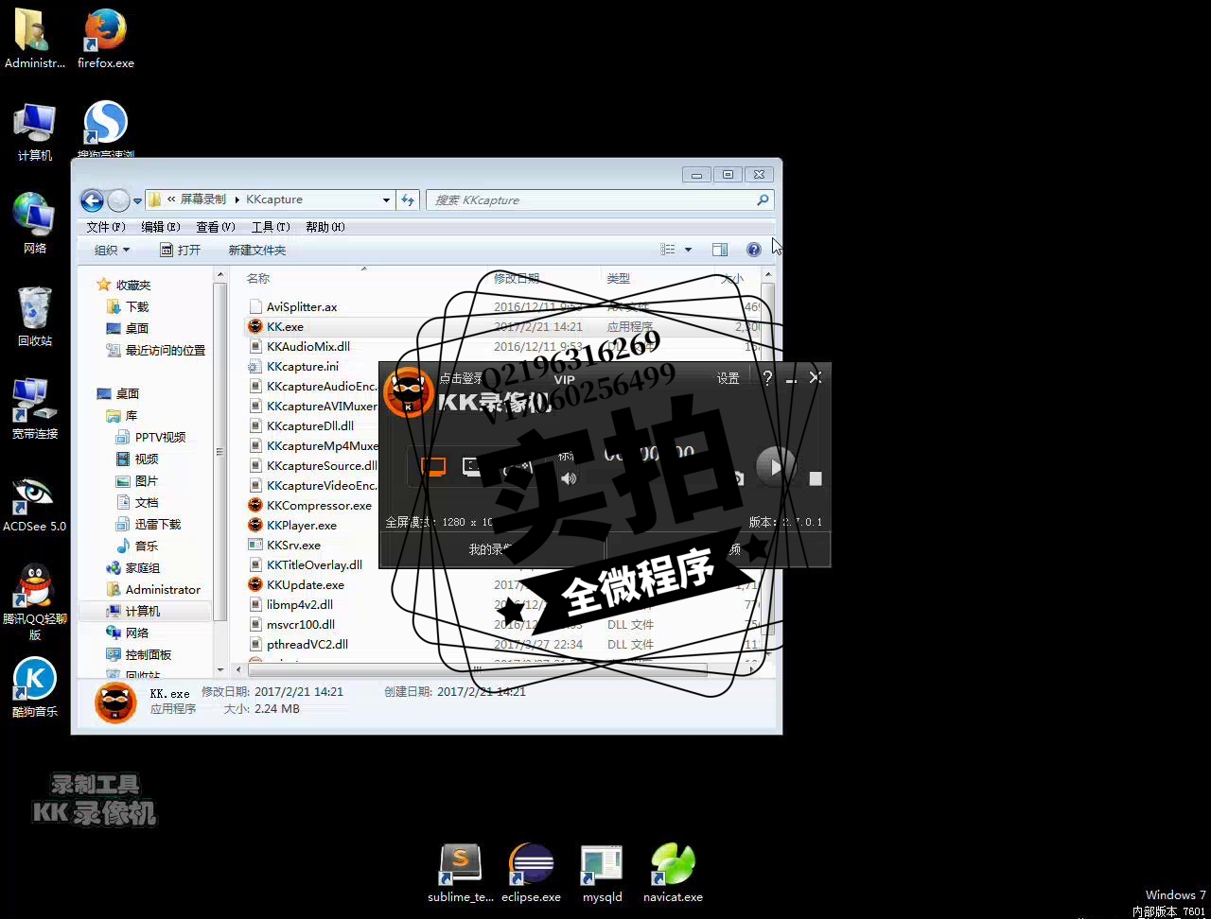The width and height of the screenshot is (1211, 919).
Task: Open Explorer help with the question-mark icon
Action: tap(753, 250)
